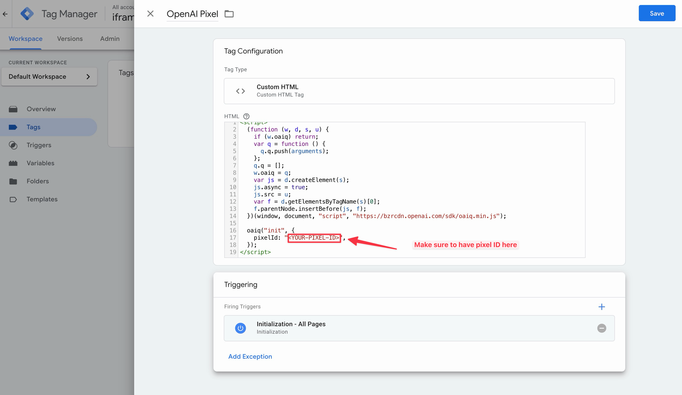This screenshot has width=682, height=395.
Task: Click the Tag Manager diamond logo
Action: [x=27, y=14]
